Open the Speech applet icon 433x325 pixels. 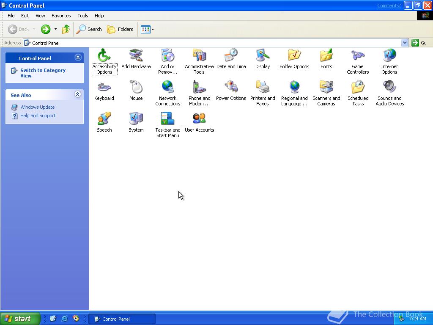pos(104,119)
